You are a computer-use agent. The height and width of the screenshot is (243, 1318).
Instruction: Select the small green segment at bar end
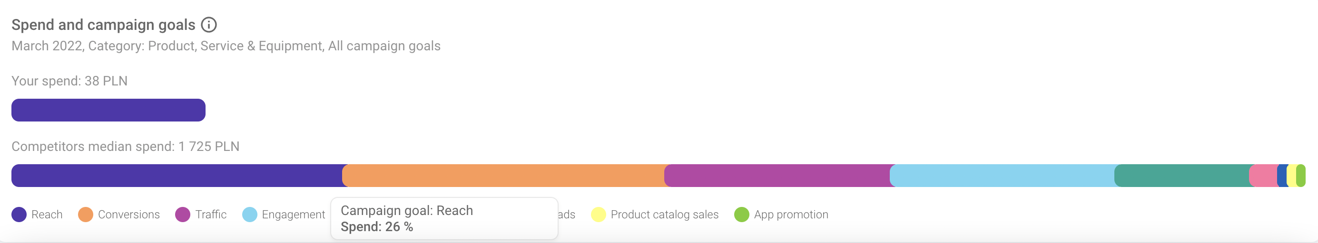[1301, 176]
